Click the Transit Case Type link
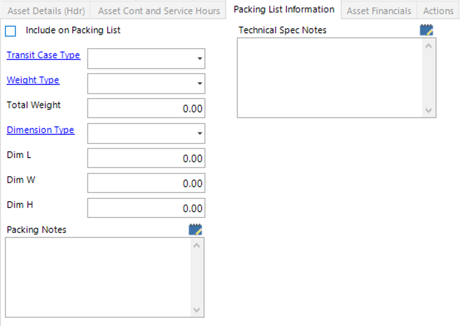This screenshot has width=460, height=326. click(x=43, y=55)
